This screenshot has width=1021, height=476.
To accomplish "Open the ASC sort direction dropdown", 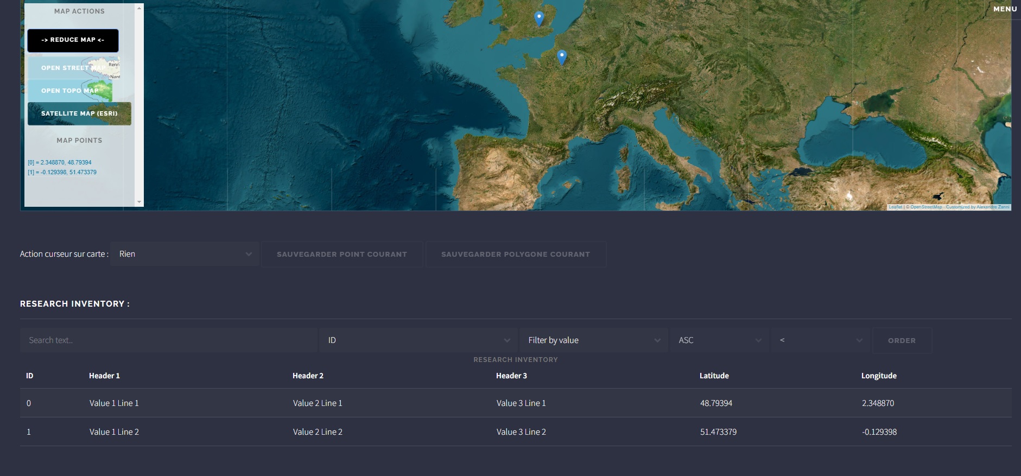I will pos(719,340).
